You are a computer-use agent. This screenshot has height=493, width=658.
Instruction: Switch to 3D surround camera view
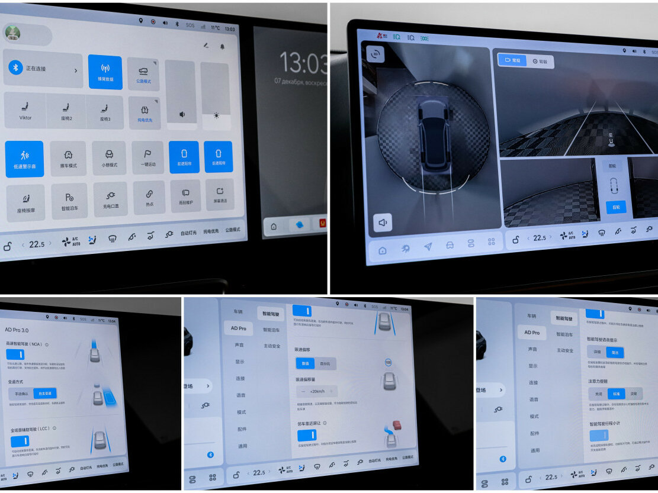[x=375, y=54]
